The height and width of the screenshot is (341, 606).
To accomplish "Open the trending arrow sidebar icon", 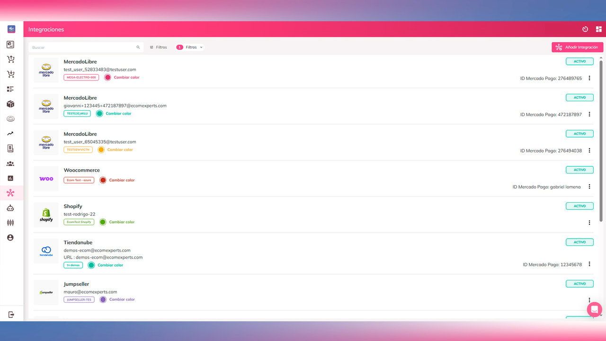I will click(x=10, y=134).
